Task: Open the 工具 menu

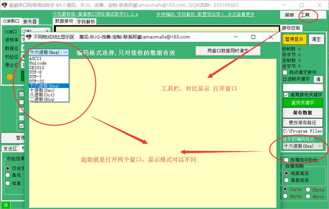Action: 305,15
